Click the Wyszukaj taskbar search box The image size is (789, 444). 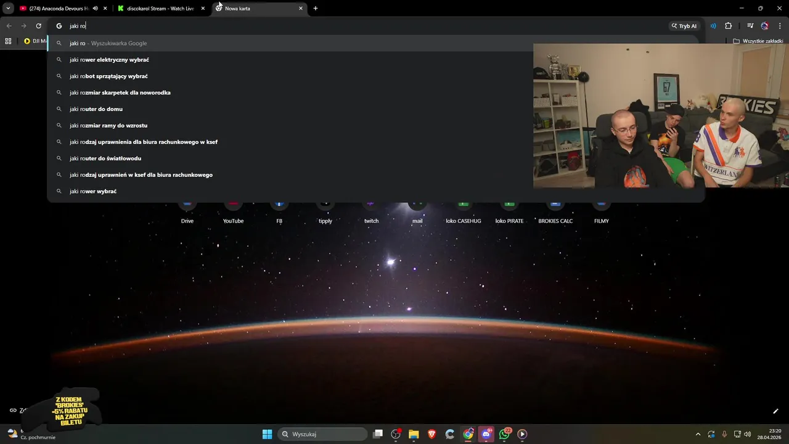[x=321, y=434]
